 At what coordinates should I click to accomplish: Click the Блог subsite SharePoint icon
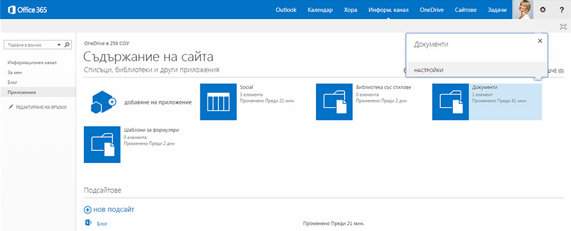(88, 223)
